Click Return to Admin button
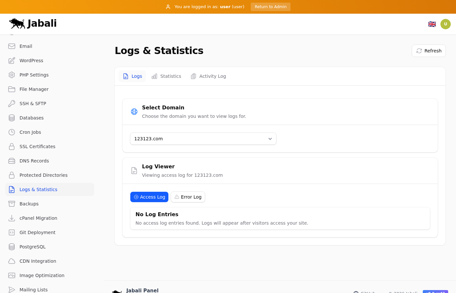Viewport: 456px width, 293px height. point(270,7)
